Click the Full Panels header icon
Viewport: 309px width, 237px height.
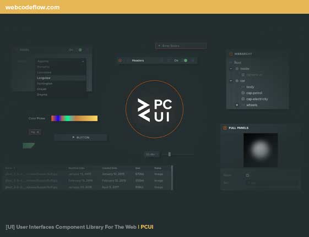[225, 128]
